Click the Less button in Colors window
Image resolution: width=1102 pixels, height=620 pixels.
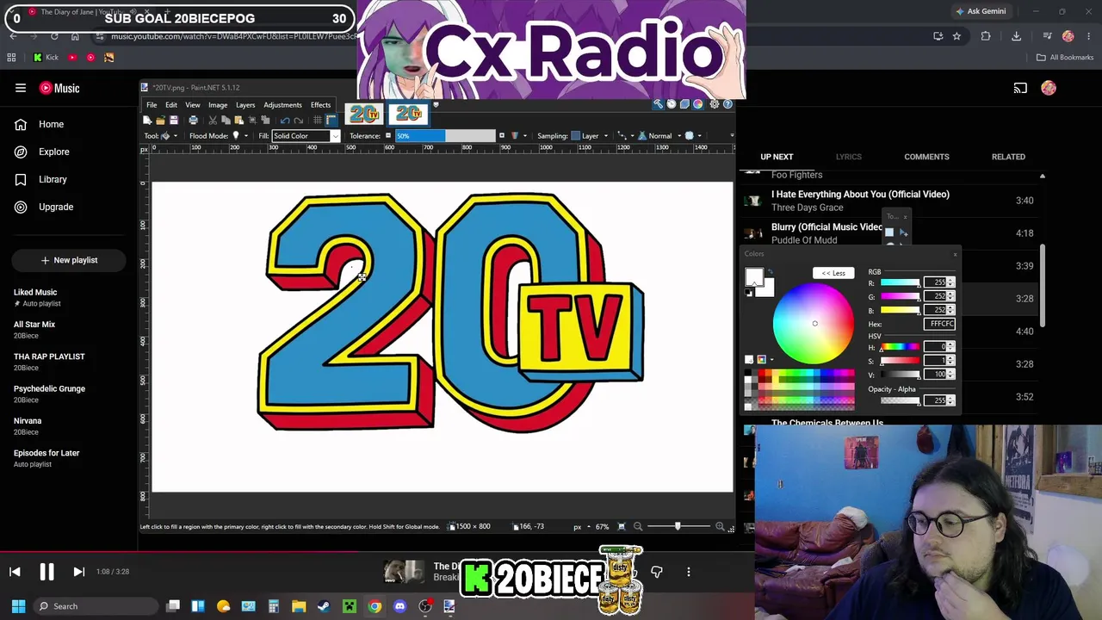click(833, 273)
